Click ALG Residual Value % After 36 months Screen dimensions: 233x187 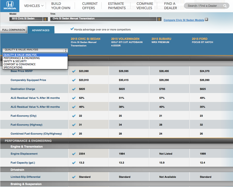pos(35,98)
